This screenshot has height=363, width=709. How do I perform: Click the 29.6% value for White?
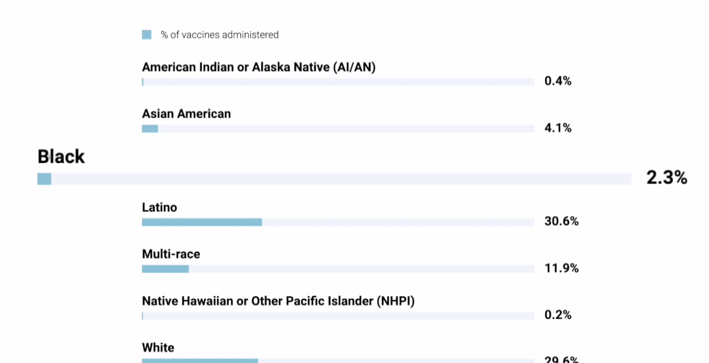point(562,360)
